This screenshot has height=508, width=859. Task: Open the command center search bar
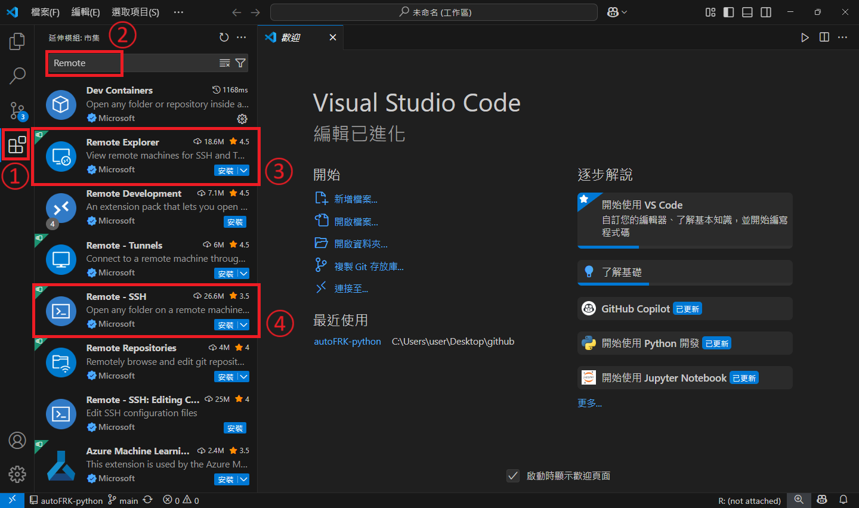[434, 13]
